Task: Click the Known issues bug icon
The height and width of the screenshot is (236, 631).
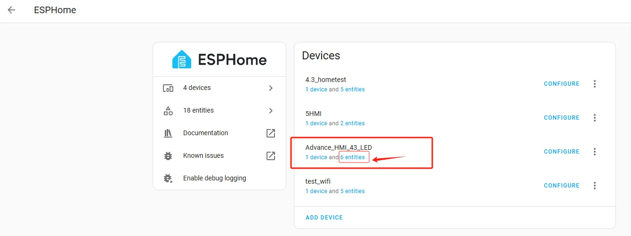Action: coord(168,156)
